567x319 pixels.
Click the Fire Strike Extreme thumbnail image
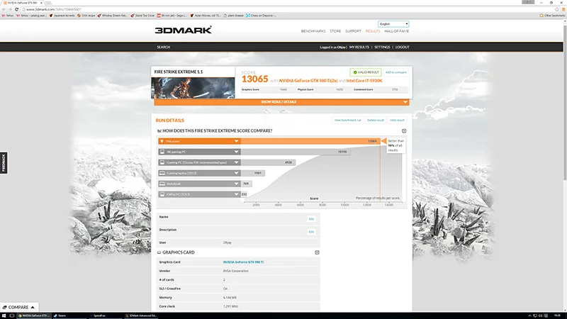(x=193, y=88)
